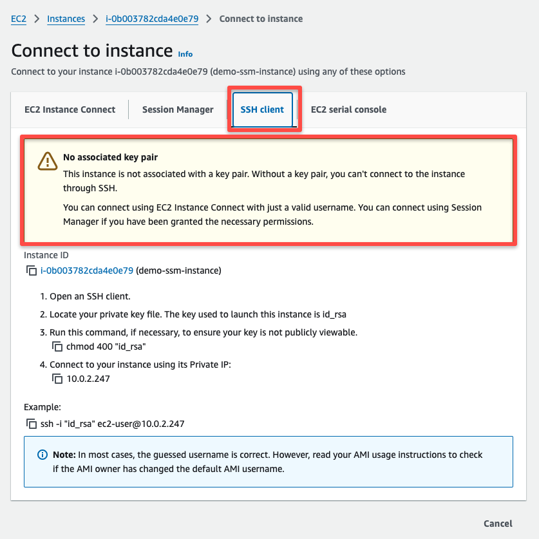The image size is (539, 539).
Task: Open i-0b003782cda4e0e79 from the breadcrumb
Action: coord(151,19)
